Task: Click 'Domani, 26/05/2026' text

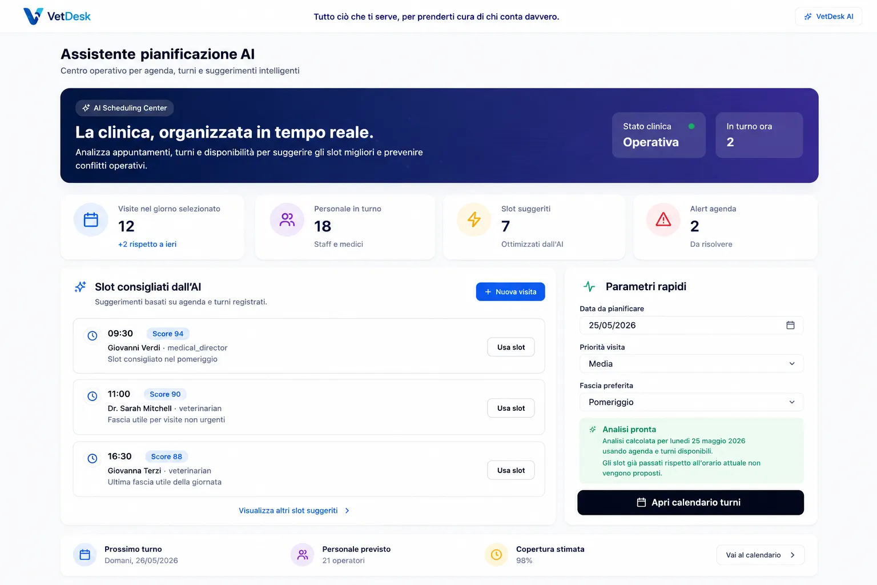Action: click(141, 560)
